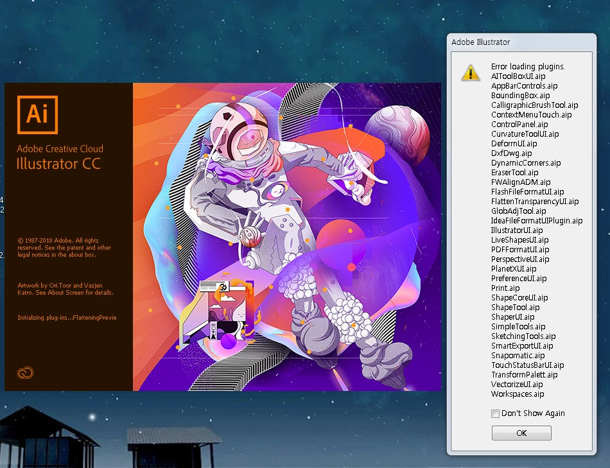Select the PlanetXUI.aip entry
Viewport: 610px width, 468px height.
[x=514, y=269]
